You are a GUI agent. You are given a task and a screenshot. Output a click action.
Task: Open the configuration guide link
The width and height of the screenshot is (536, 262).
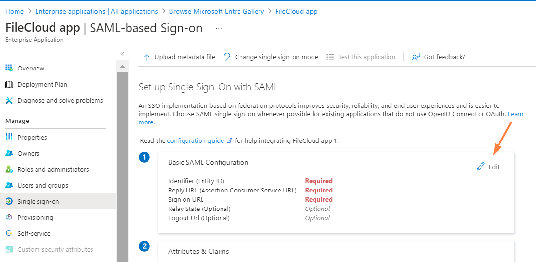[195, 140]
